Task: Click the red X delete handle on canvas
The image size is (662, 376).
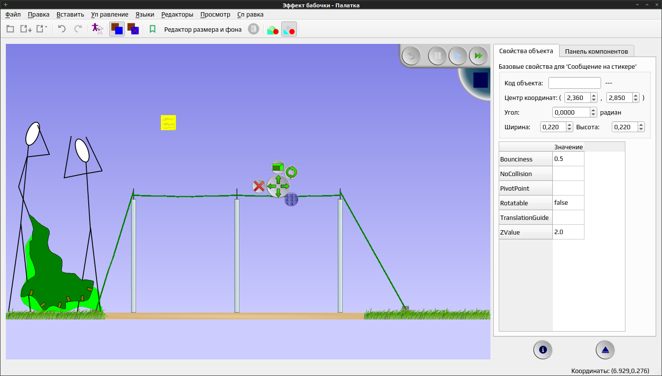Action: click(x=259, y=186)
